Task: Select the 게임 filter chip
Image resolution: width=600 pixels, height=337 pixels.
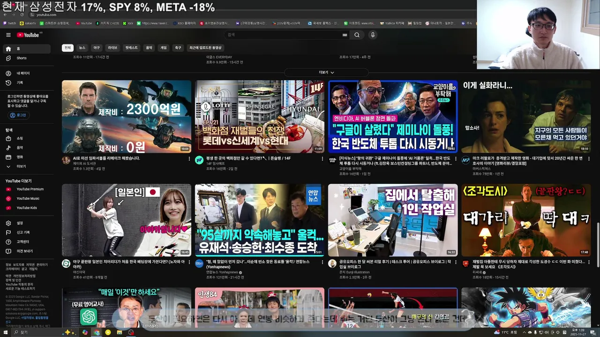Action: click(x=164, y=48)
